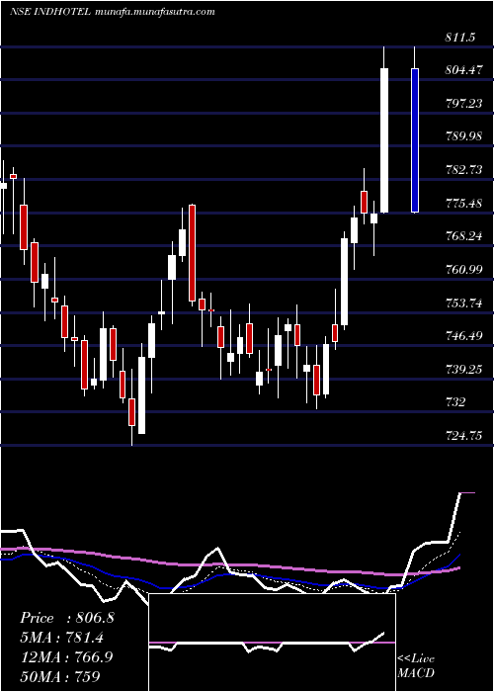
Task: Select the tall white candle reaching 804
Action: point(384,140)
